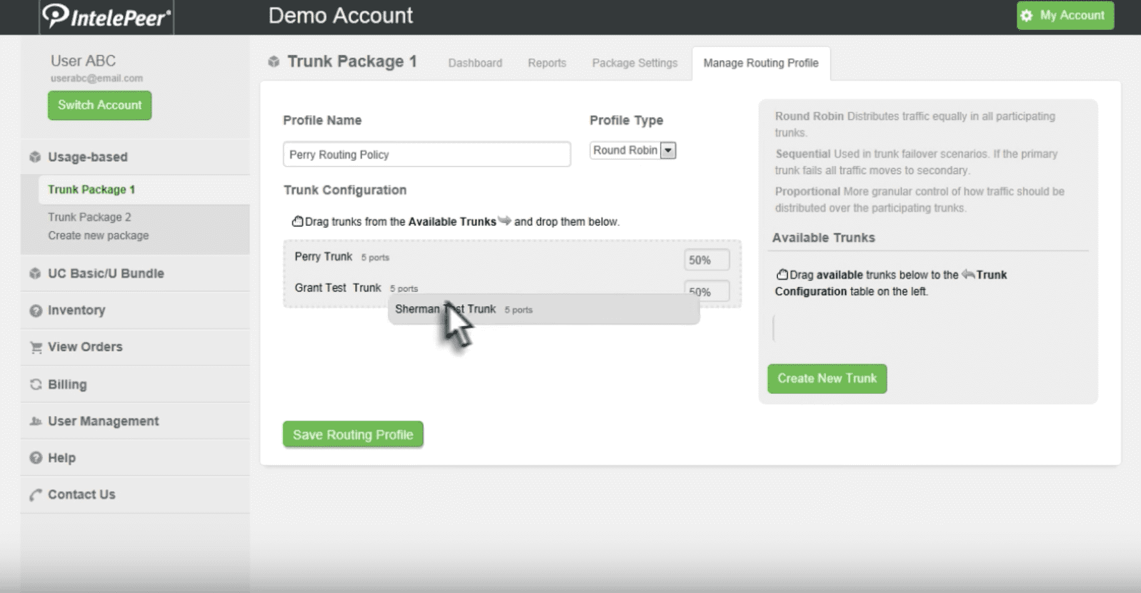Click the User Management people icon

(36, 421)
